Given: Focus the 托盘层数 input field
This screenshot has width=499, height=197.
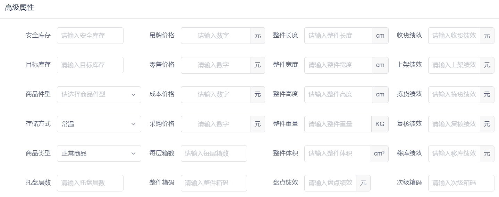Looking at the screenshot, I should point(90,183).
